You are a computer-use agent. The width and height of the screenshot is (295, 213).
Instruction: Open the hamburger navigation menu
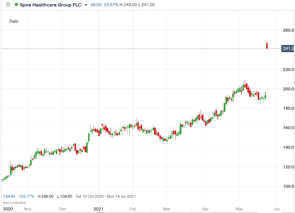pos(8,4)
